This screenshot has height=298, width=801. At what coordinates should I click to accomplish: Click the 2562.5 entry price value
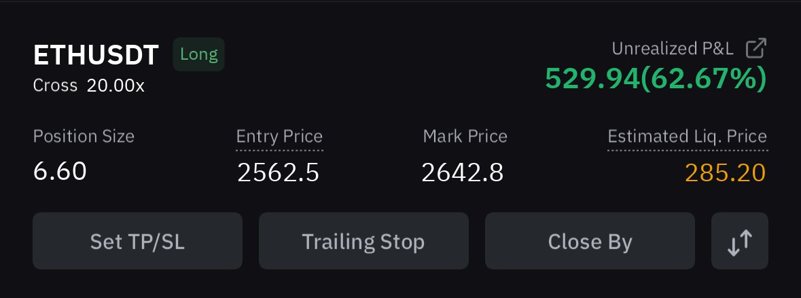click(279, 172)
